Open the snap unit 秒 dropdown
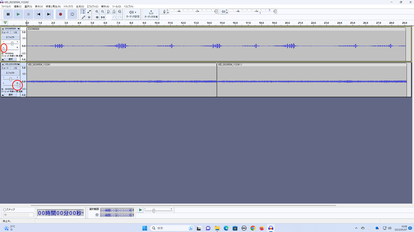 click(18, 215)
